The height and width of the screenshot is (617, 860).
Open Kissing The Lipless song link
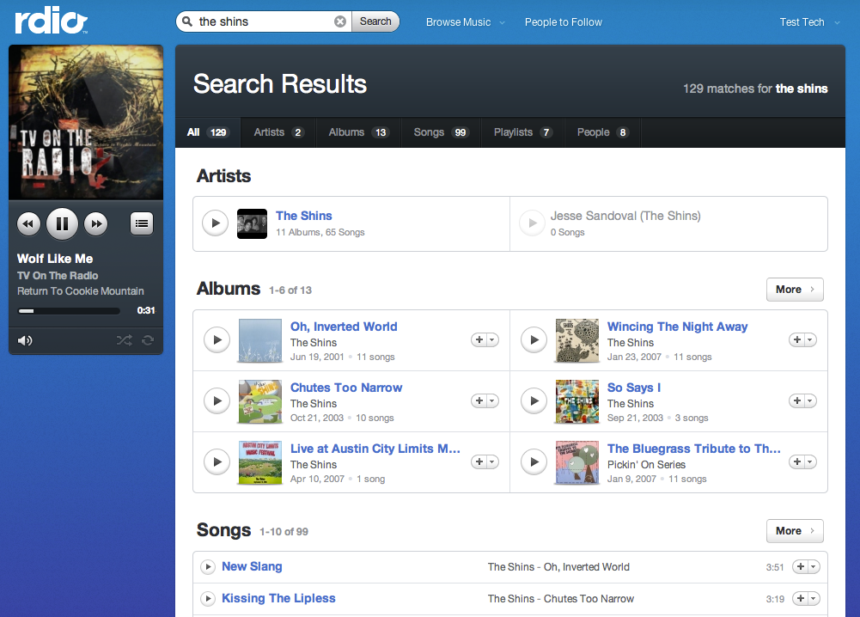278,598
